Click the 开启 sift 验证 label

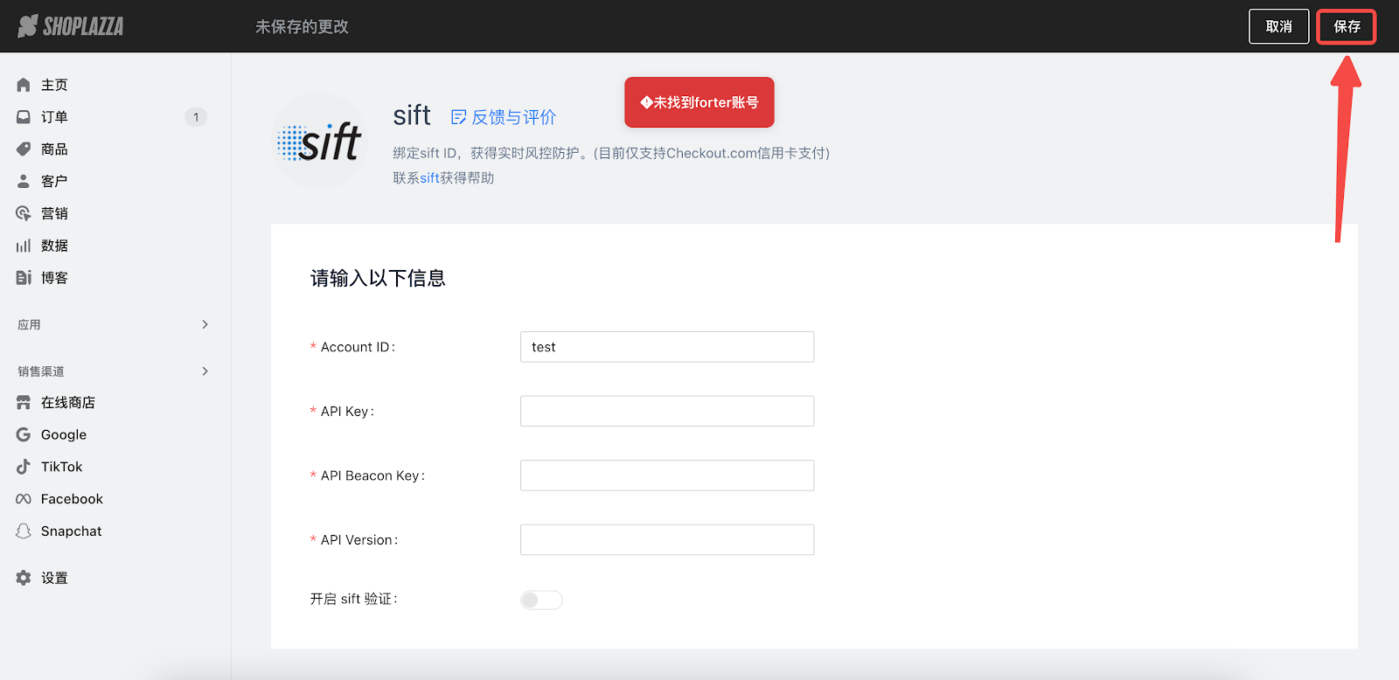pyautogui.click(x=354, y=599)
